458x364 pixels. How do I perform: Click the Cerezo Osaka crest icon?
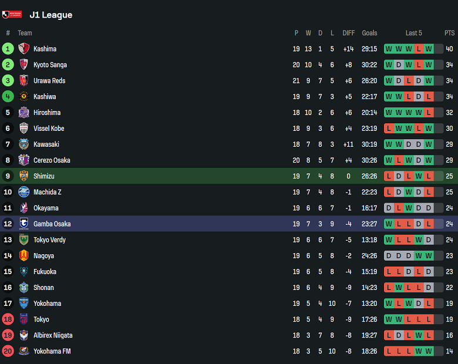click(x=24, y=160)
